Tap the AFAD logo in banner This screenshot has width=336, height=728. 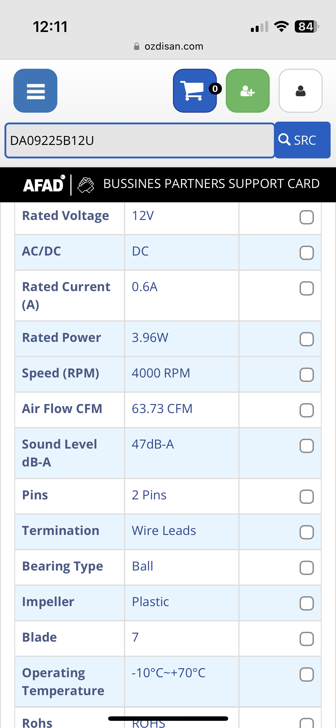[44, 184]
